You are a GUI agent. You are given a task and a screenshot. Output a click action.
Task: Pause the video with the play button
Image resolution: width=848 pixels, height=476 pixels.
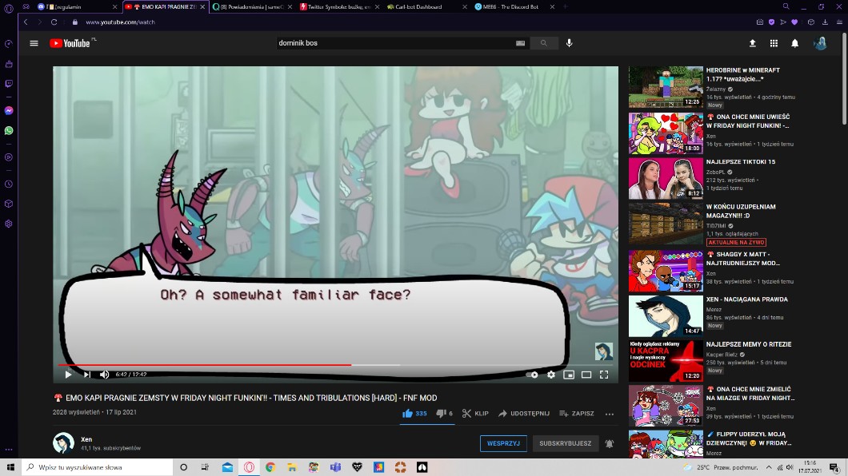click(68, 375)
